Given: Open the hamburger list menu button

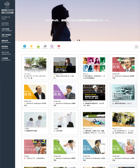Looking at the screenshot, I should (136, 47).
